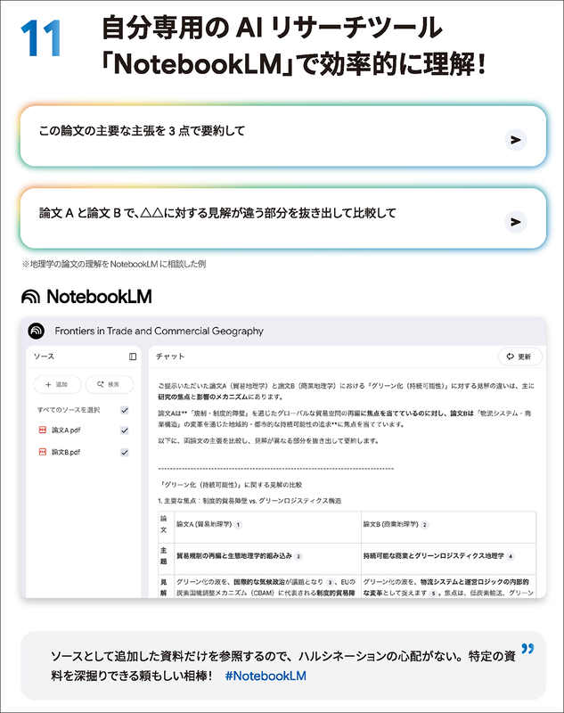
Task: Click the prompt field starting with 論文Aと論文Bで
Action: coord(283,218)
